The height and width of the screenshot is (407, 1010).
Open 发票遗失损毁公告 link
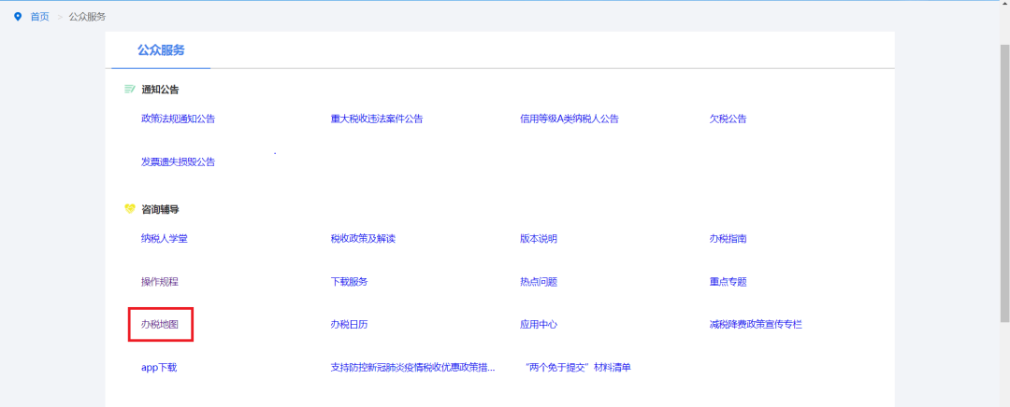(179, 162)
